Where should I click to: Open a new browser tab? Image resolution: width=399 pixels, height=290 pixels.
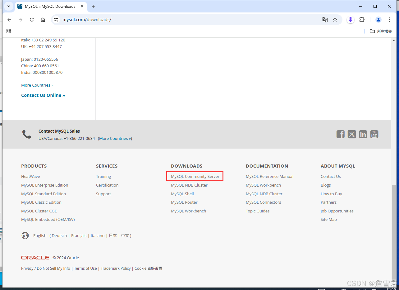pos(93,6)
